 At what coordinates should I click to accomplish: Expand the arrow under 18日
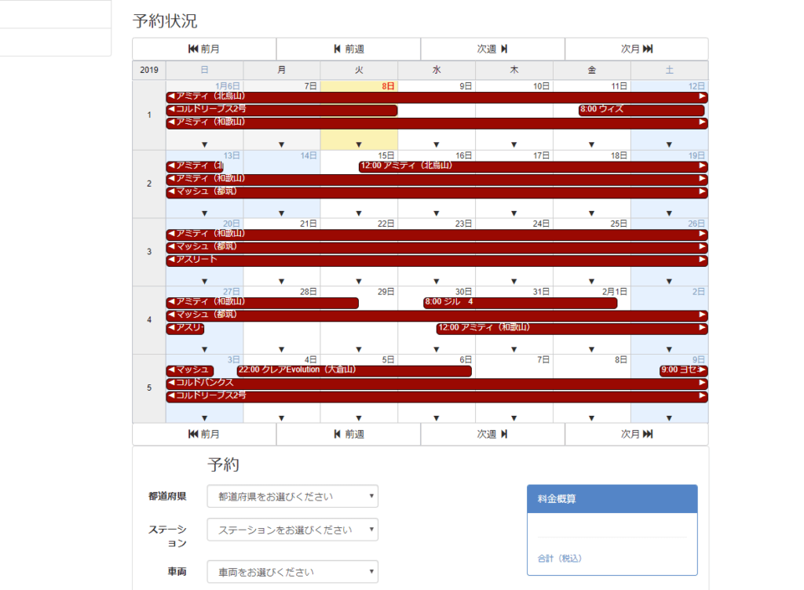592,213
